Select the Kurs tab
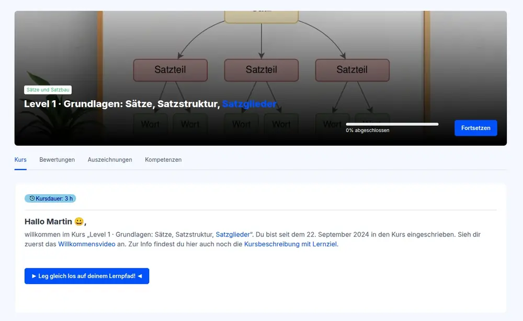Viewport: 523px width, 321px height. (x=20, y=160)
